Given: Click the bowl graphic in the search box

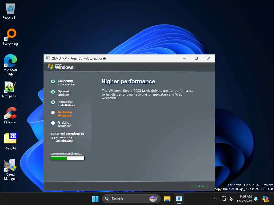Looking at the screenshot, I should [153, 199].
